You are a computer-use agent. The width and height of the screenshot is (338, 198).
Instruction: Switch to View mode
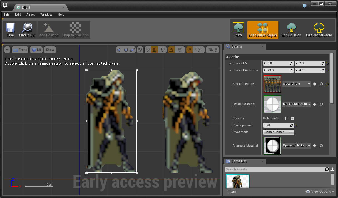pos(238,29)
